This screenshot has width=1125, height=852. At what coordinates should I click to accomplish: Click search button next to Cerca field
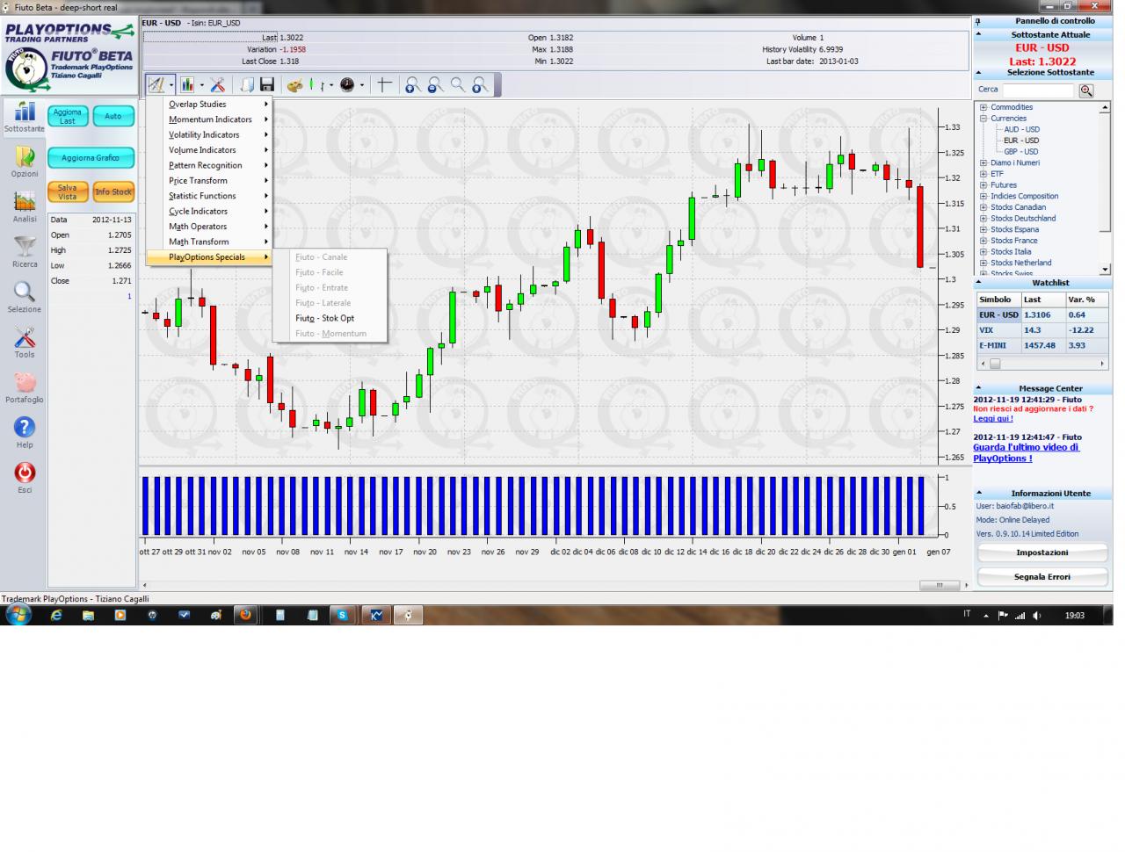pos(1086,90)
